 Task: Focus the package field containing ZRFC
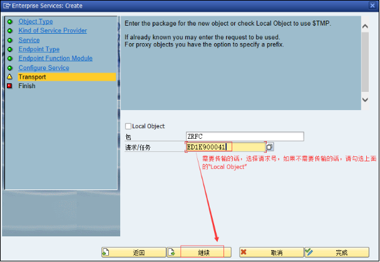click(x=245, y=136)
